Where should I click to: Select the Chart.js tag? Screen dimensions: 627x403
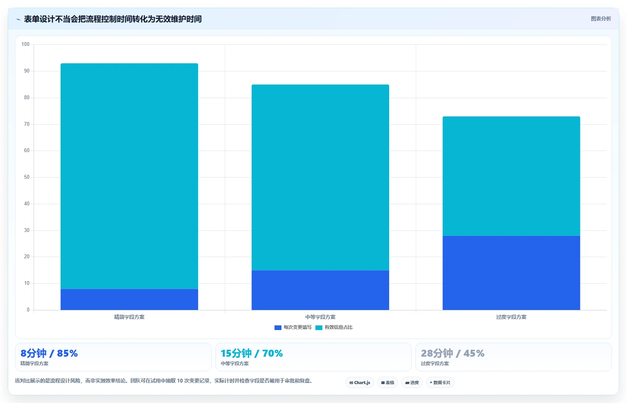(360, 383)
